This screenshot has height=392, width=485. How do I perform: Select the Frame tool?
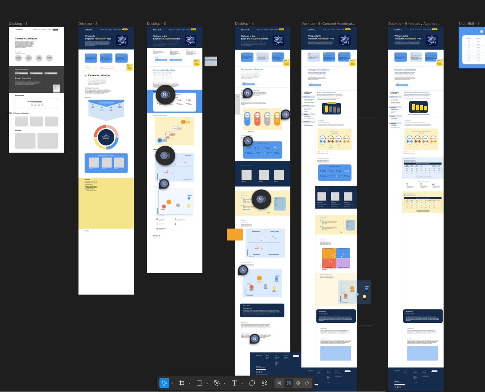182,383
